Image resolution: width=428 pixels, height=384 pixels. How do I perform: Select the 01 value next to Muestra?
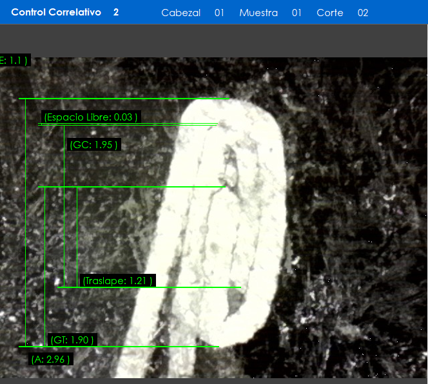(x=297, y=13)
